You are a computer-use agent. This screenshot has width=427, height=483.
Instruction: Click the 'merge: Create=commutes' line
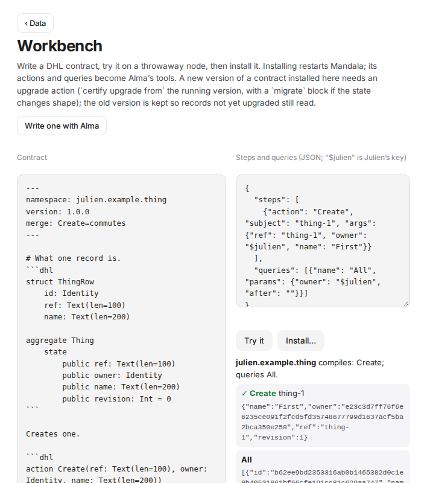click(75, 223)
